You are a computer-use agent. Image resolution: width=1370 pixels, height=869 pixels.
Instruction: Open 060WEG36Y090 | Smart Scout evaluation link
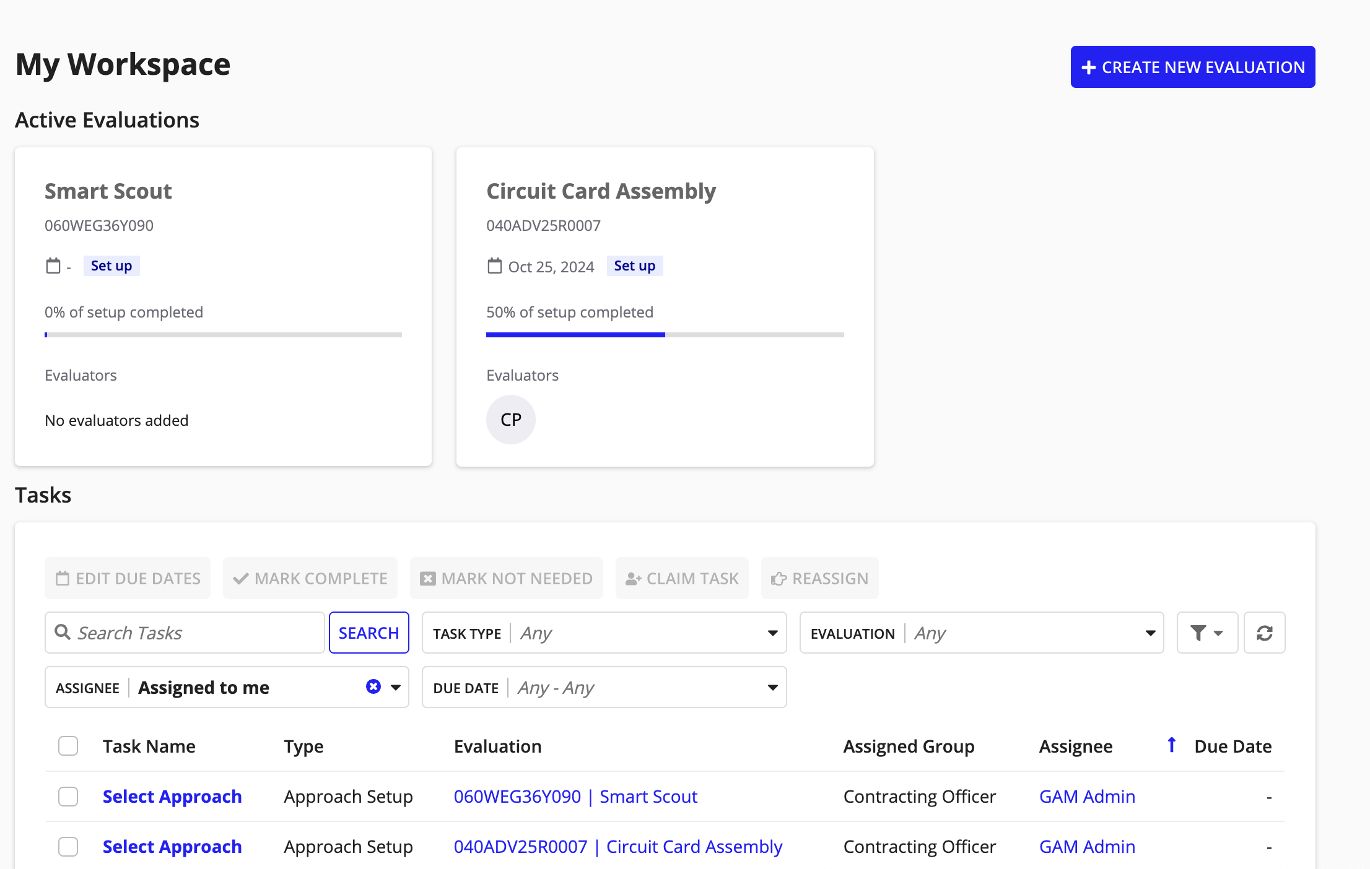[x=575, y=797]
